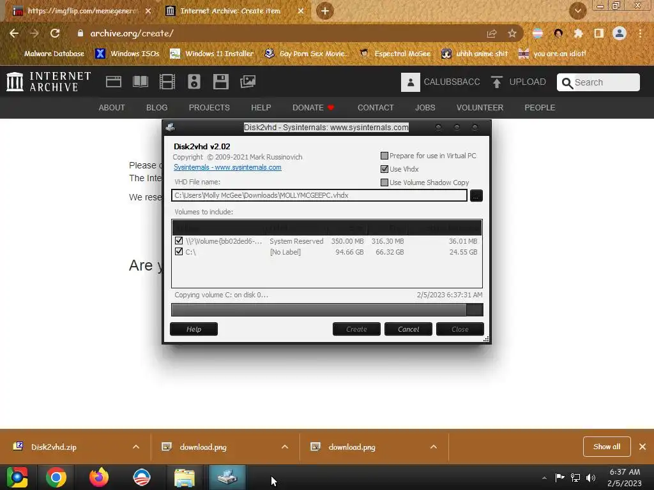Expand second download.png options arrow
Screen dimensions: 654x490
coord(434,447)
